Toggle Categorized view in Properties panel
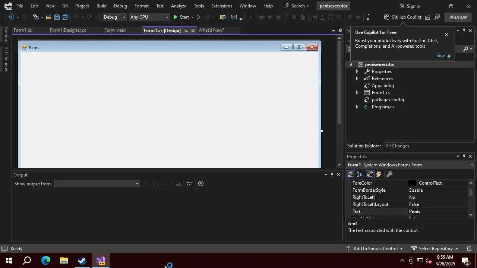This screenshot has height=268, width=477. [x=351, y=174]
